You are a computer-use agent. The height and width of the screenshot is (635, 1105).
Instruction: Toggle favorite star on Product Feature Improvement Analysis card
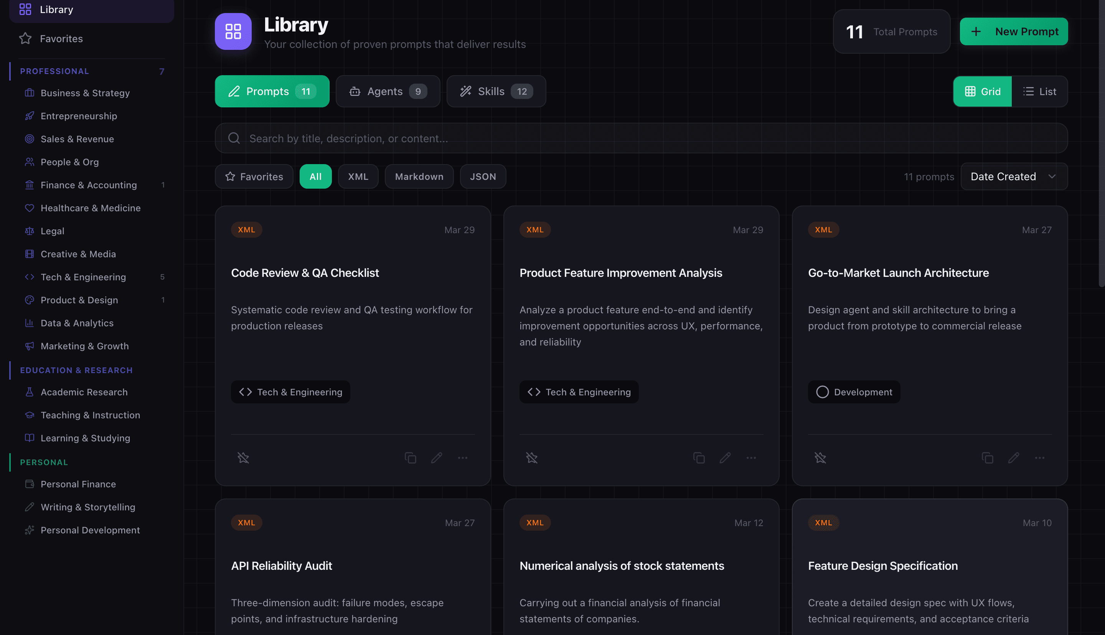tap(531, 457)
